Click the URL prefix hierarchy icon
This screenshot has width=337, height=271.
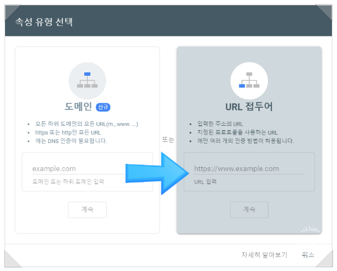coord(249,81)
